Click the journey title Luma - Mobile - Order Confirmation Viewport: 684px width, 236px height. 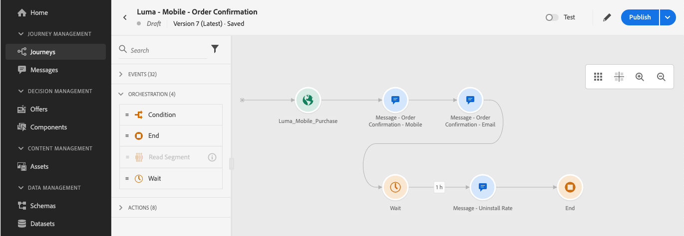(x=197, y=11)
